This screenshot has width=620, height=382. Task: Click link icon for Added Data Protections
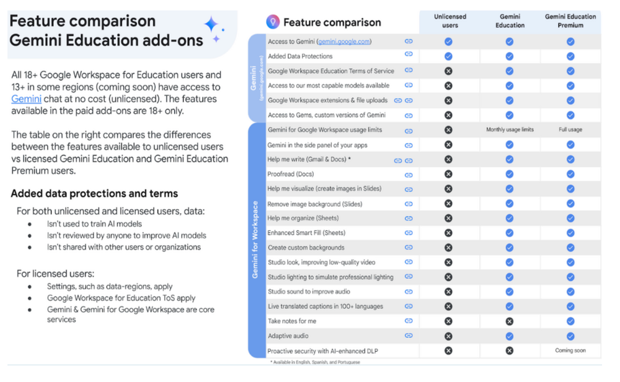click(409, 54)
